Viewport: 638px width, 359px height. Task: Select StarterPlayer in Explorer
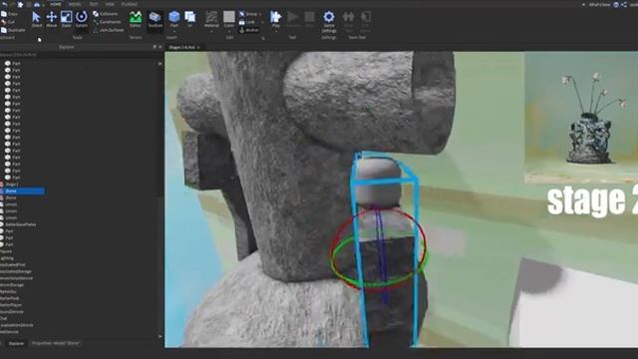click(x=11, y=305)
